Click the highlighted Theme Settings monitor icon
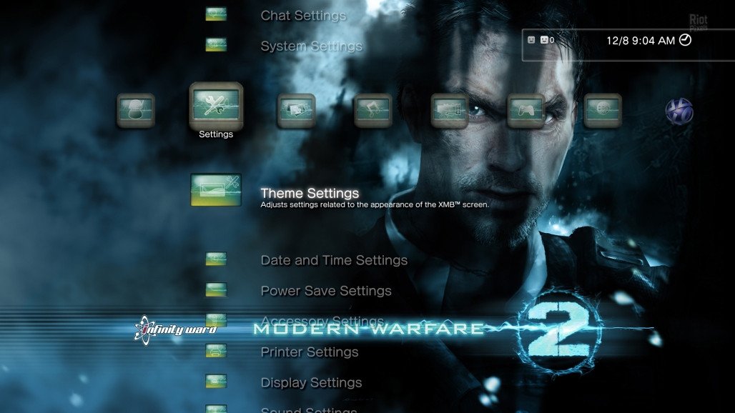Viewport: 735px width, 413px height. 214,189
